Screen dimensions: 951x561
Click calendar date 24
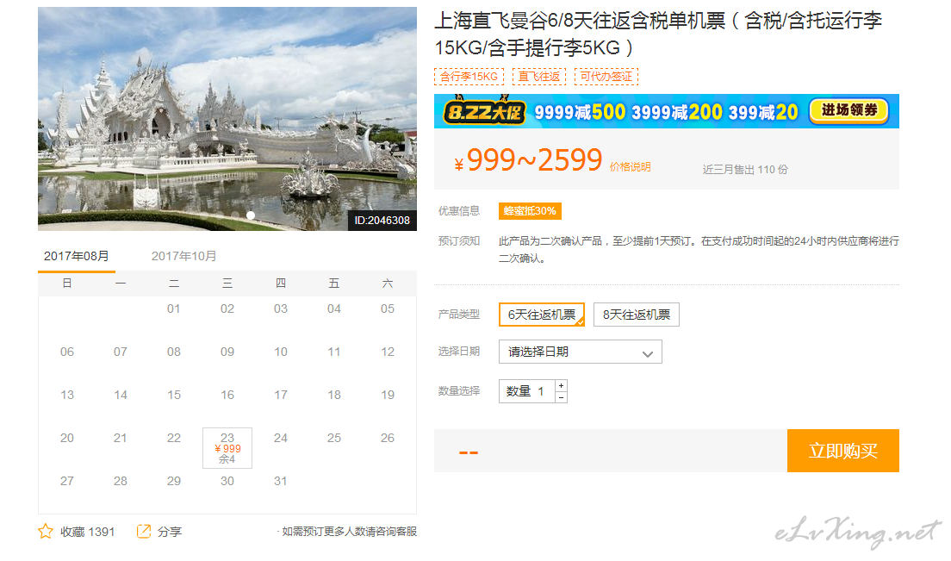click(280, 438)
